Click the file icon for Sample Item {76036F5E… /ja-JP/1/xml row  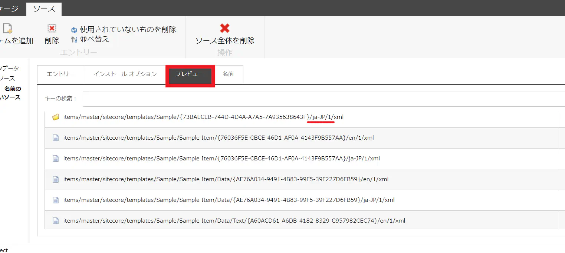(x=56, y=159)
